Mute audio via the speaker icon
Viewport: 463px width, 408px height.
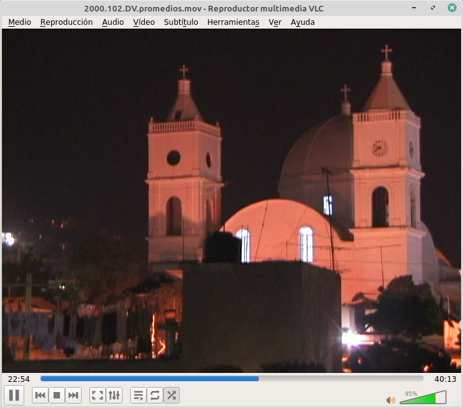click(x=391, y=400)
